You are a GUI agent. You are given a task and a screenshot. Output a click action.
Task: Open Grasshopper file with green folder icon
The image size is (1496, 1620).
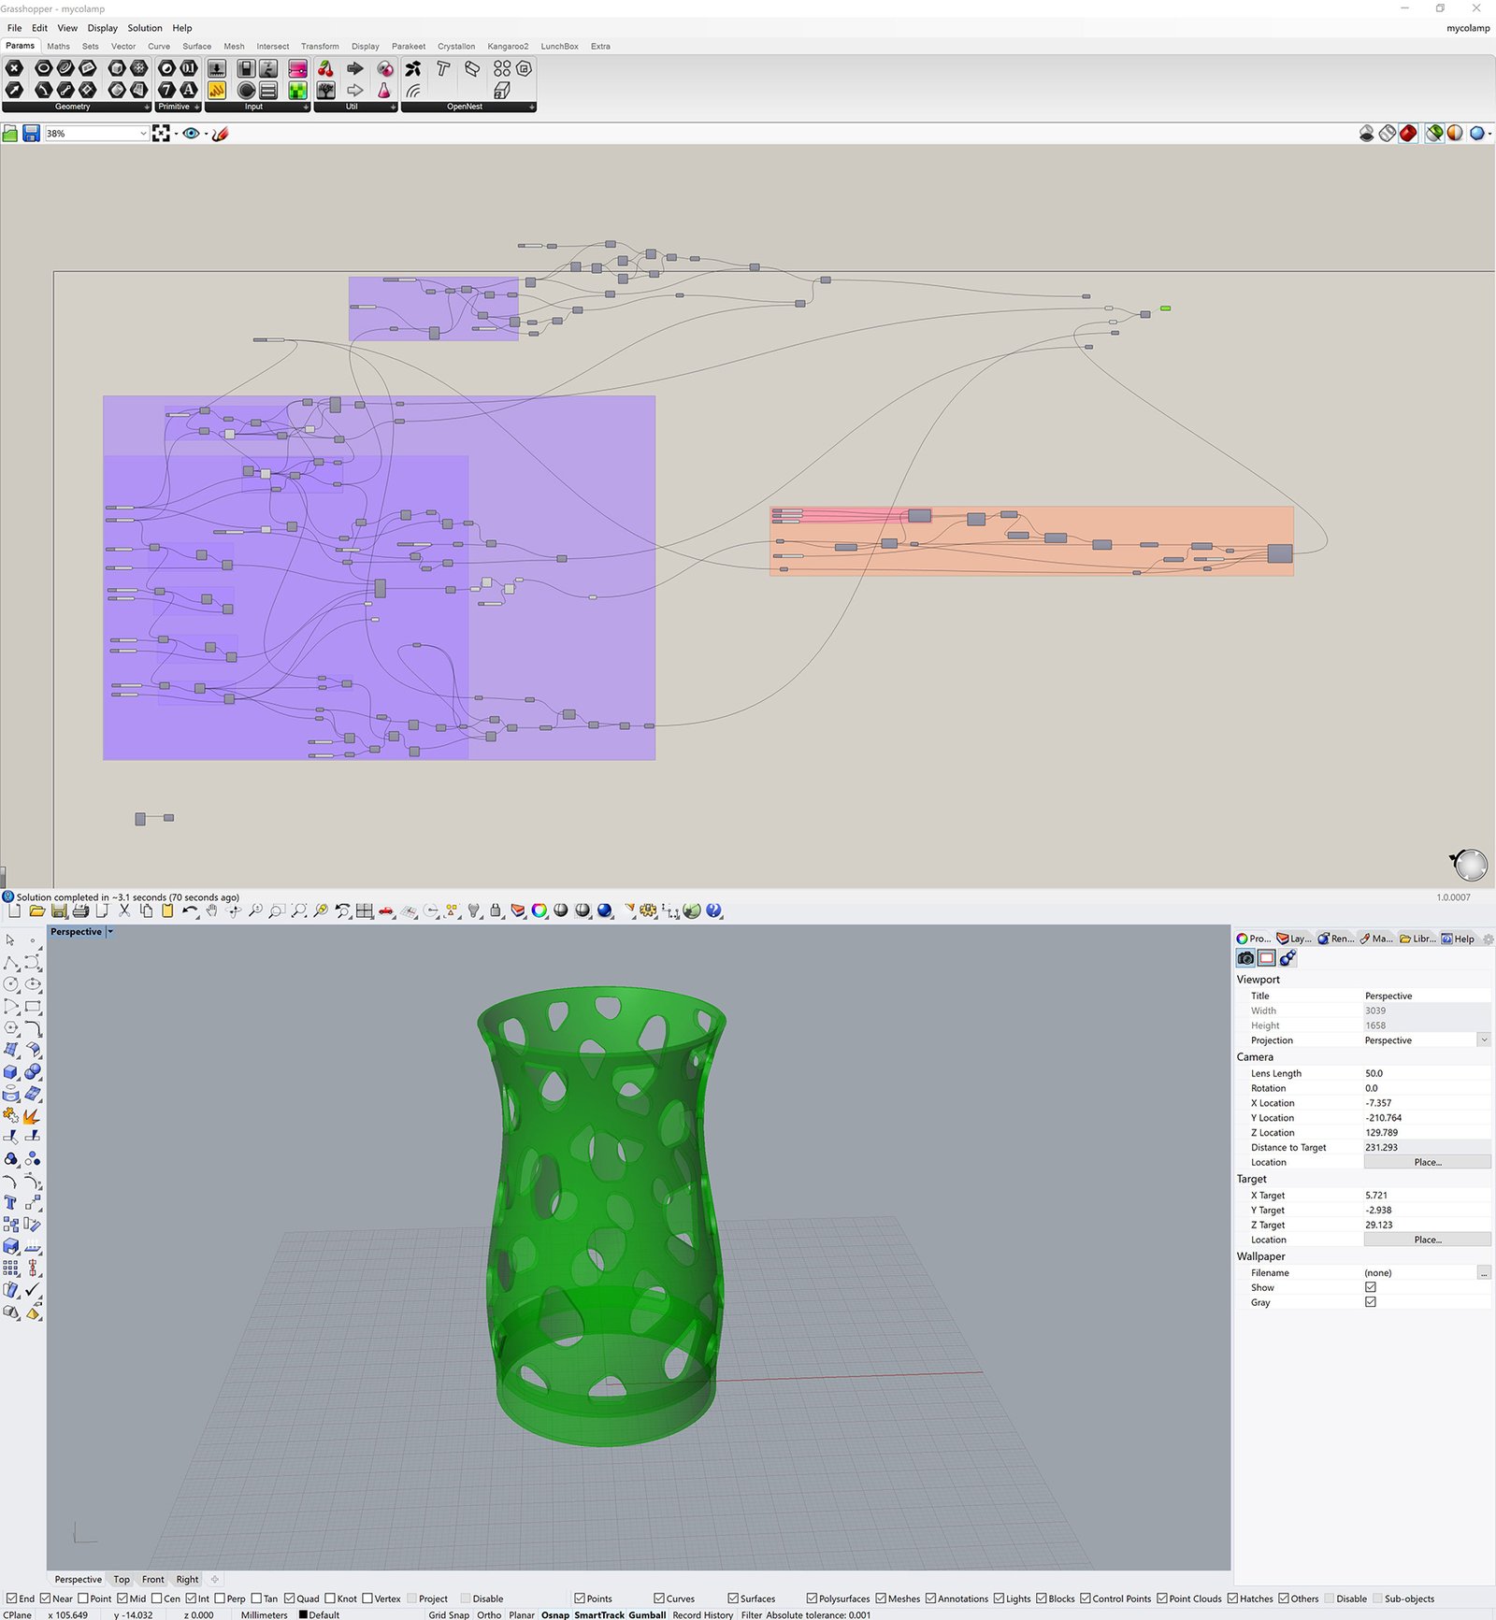[x=10, y=134]
